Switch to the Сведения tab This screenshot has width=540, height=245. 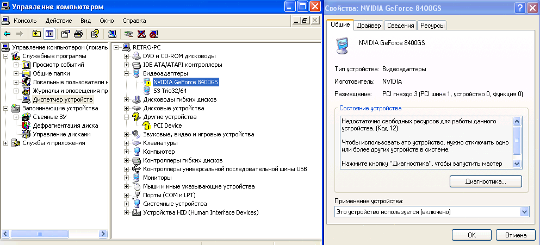401,26
